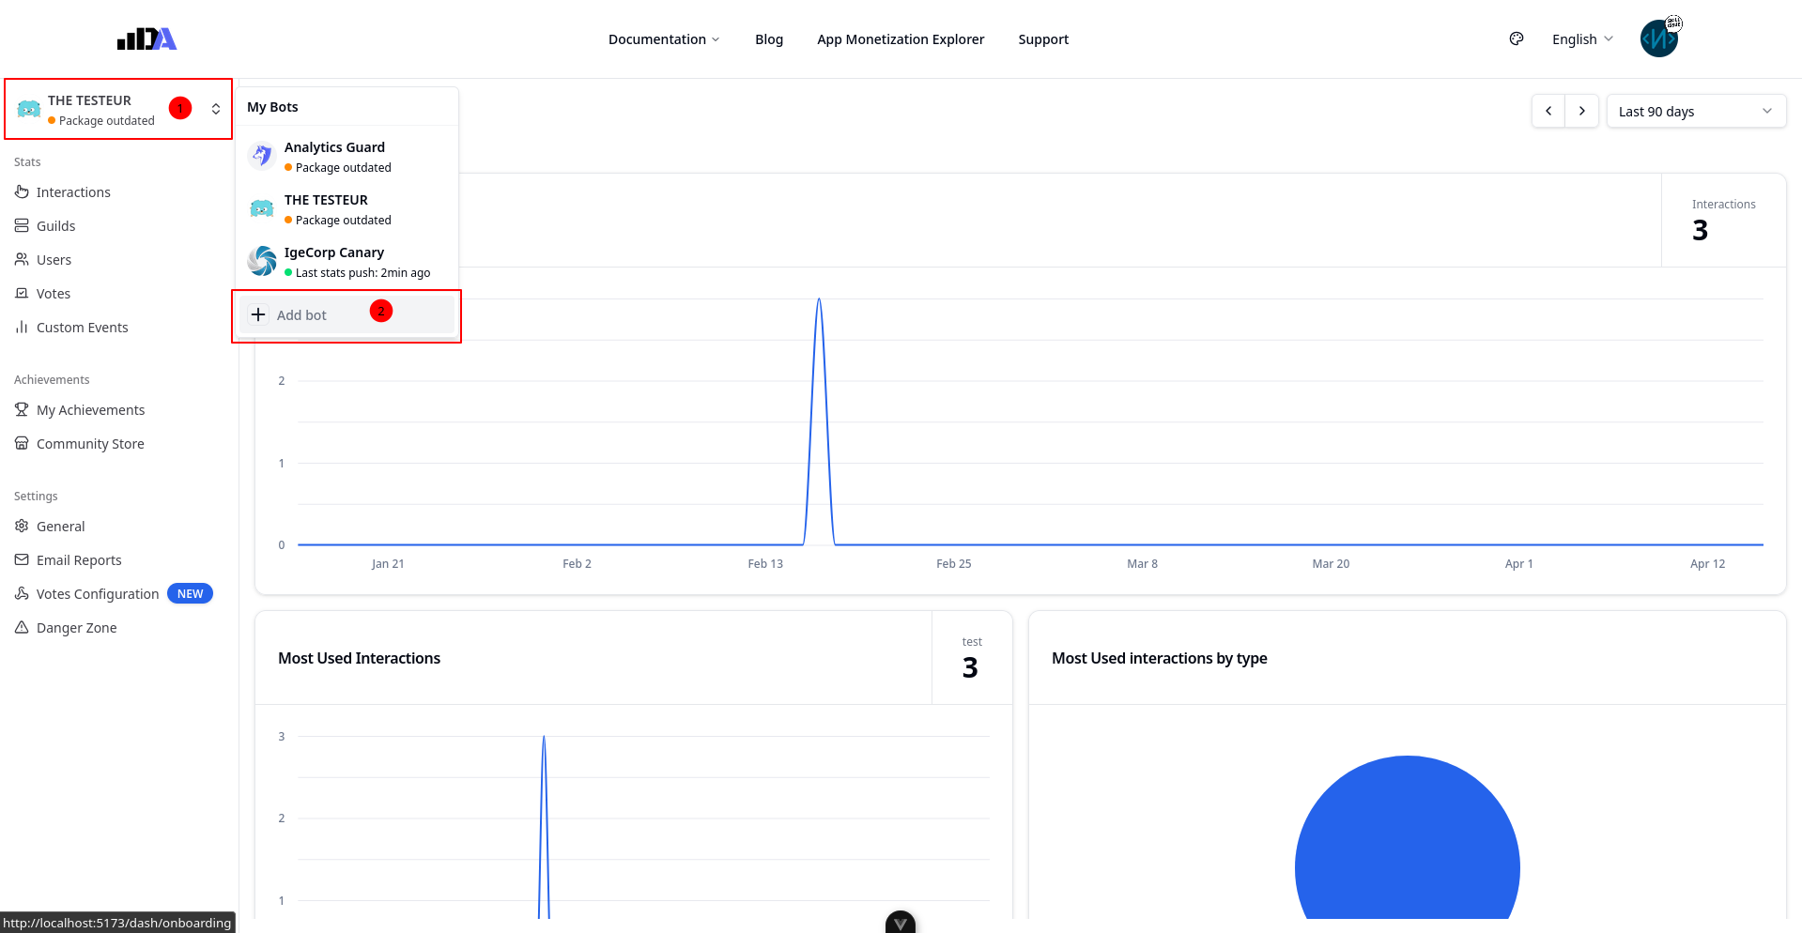Click the My Achievements trophy icon
The height and width of the screenshot is (933, 1802).
click(22, 409)
